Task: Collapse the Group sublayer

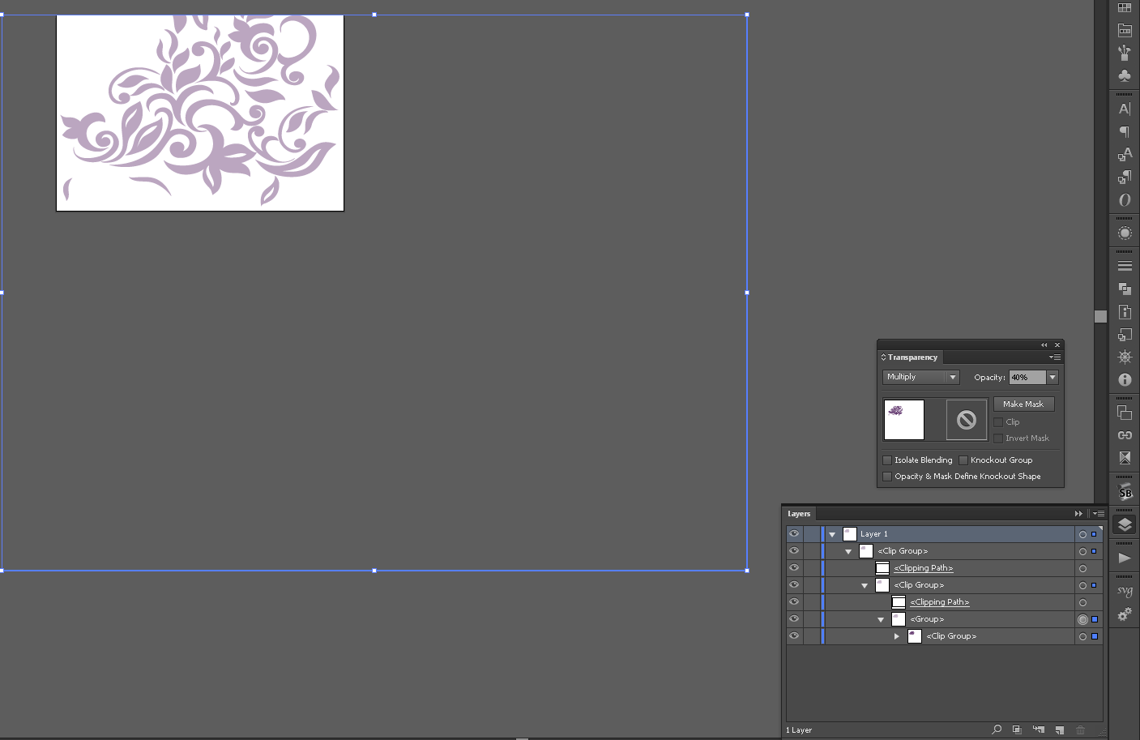Action: [881, 620]
